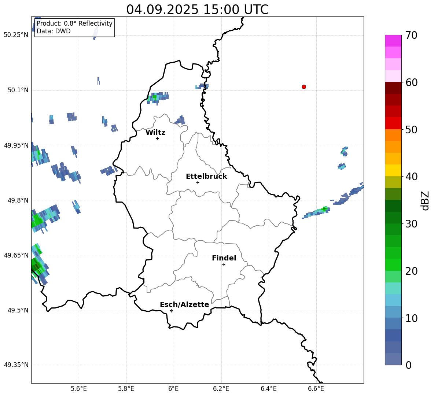
Task: Click the 6°E longitude label
Action: (x=173, y=389)
